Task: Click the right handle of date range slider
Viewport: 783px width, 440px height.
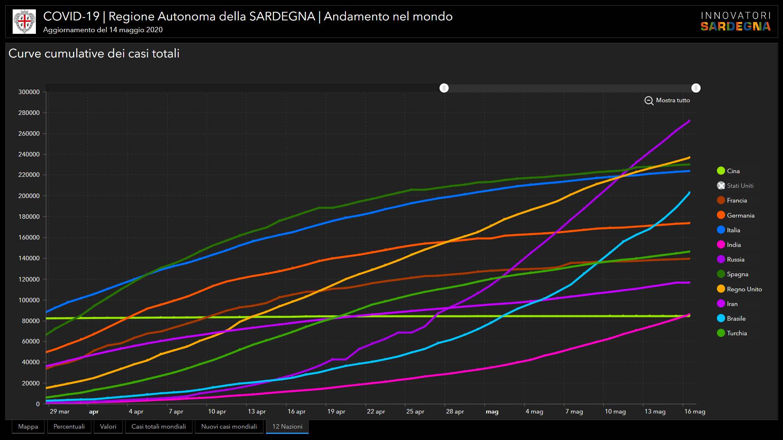Action: click(x=696, y=88)
